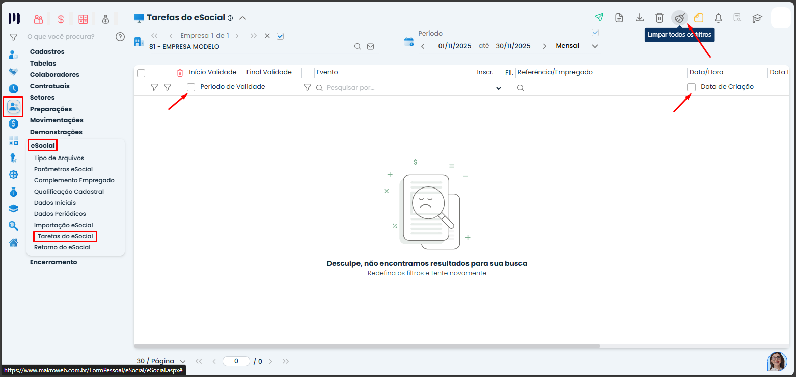Open Parâmetros eSocial submenu item
796x377 pixels.
[63, 169]
